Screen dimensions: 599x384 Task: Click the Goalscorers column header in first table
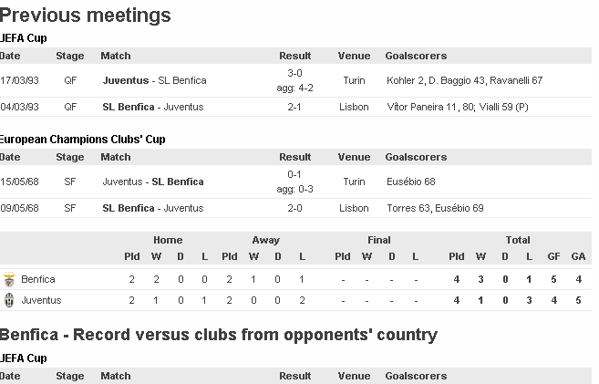click(416, 56)
